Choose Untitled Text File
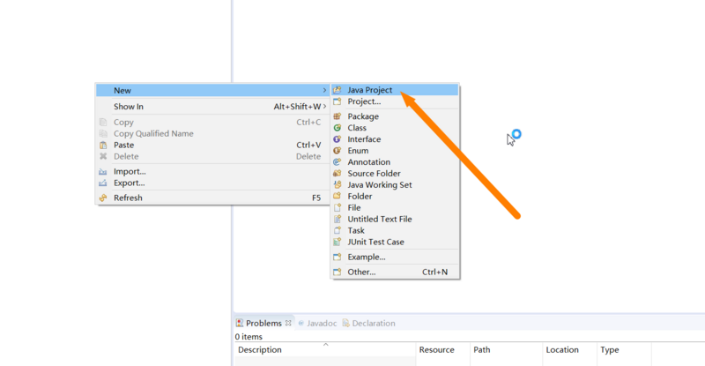The height and width of the screenshot is (366, 705). tap(395, 219)
